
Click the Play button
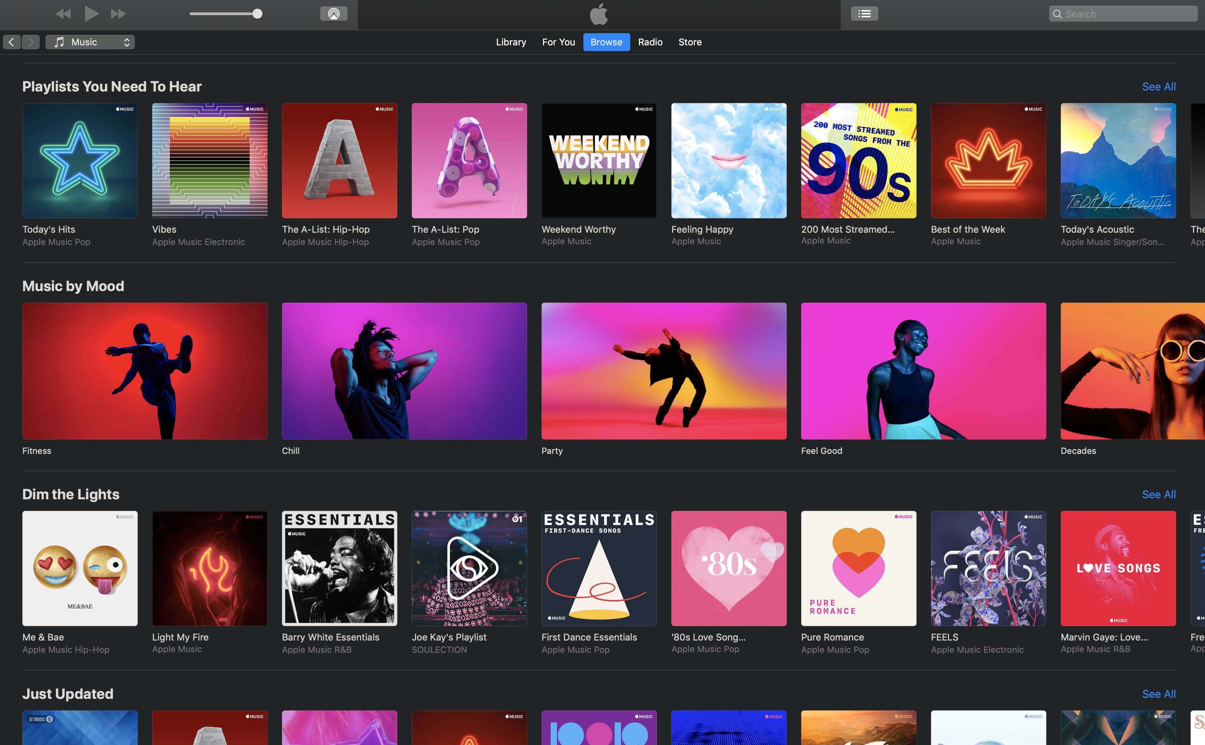tap(91, 14)
